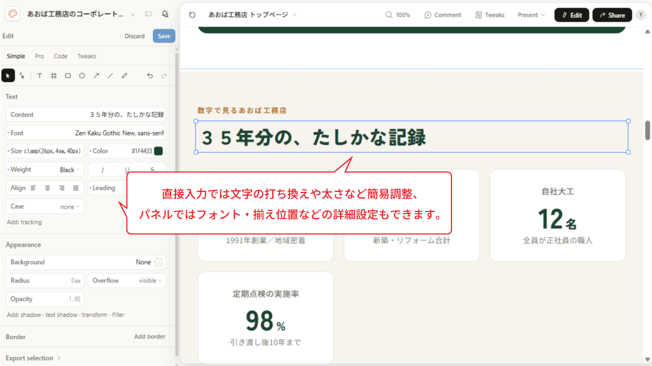
Task: Toggle italic text style
Action: point(102,170)
